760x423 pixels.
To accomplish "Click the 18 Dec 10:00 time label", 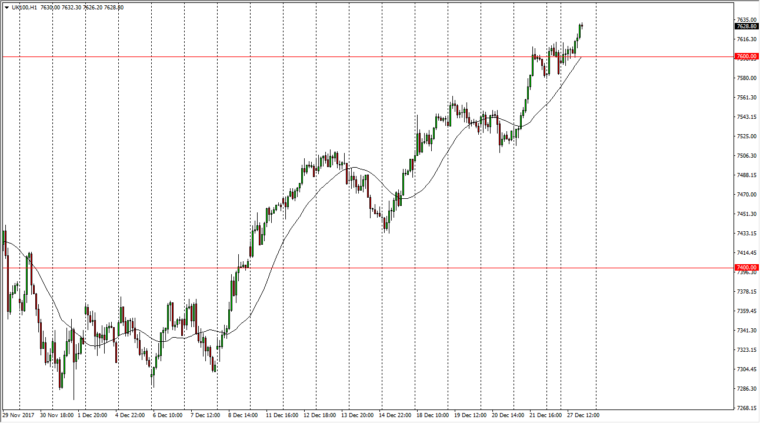I will 432,415.
